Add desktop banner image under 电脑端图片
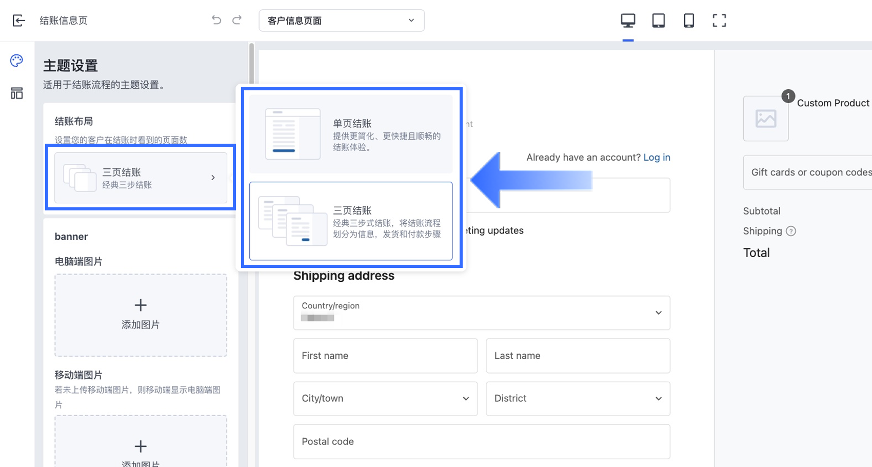Screen dimensions: 872x467 coord(141,315)
